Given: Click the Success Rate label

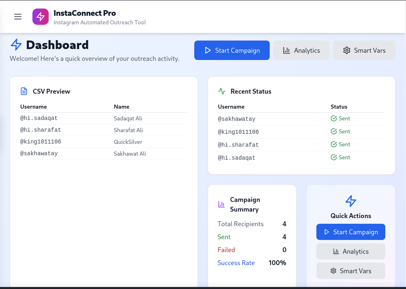Looking at the screenshot, I should pyautogui.click(x=236, y=263).
